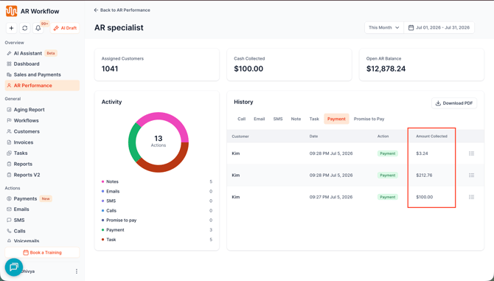Switch to the Call history tab

241,119
